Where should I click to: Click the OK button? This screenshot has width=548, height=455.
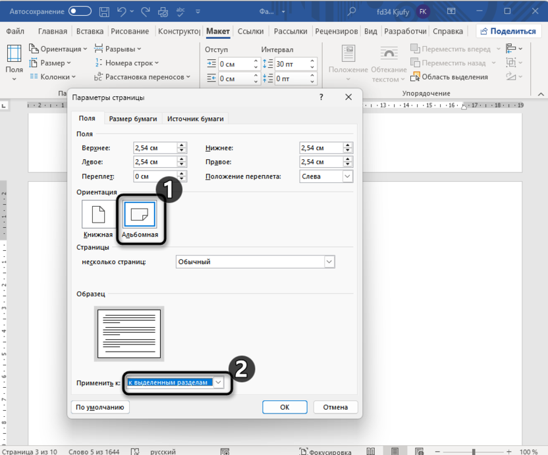pos(284,407)
